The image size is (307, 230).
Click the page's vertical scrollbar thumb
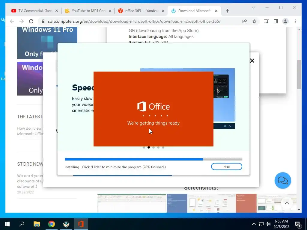299,75
